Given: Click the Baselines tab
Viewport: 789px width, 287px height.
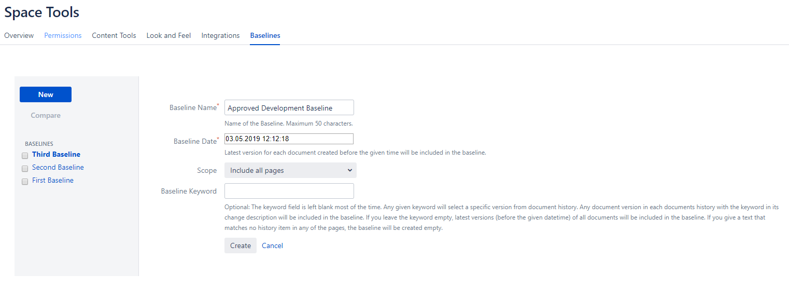Looking at the screenshot, I should pos(265,35).
